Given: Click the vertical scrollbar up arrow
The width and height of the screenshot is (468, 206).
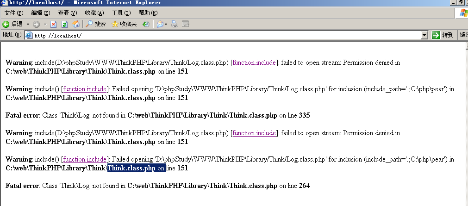Looking at the screenshot, I should point(467,45).
